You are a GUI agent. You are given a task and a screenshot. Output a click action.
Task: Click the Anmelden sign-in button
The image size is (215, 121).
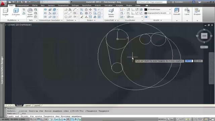tap(178, 2)
